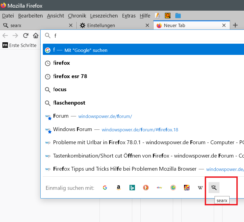
Task: Search once with the Amazon engine icon
Action: 119,188
